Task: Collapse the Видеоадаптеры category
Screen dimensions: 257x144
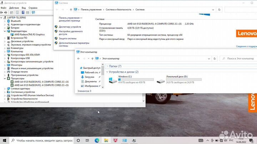Action: pos(5,31)
